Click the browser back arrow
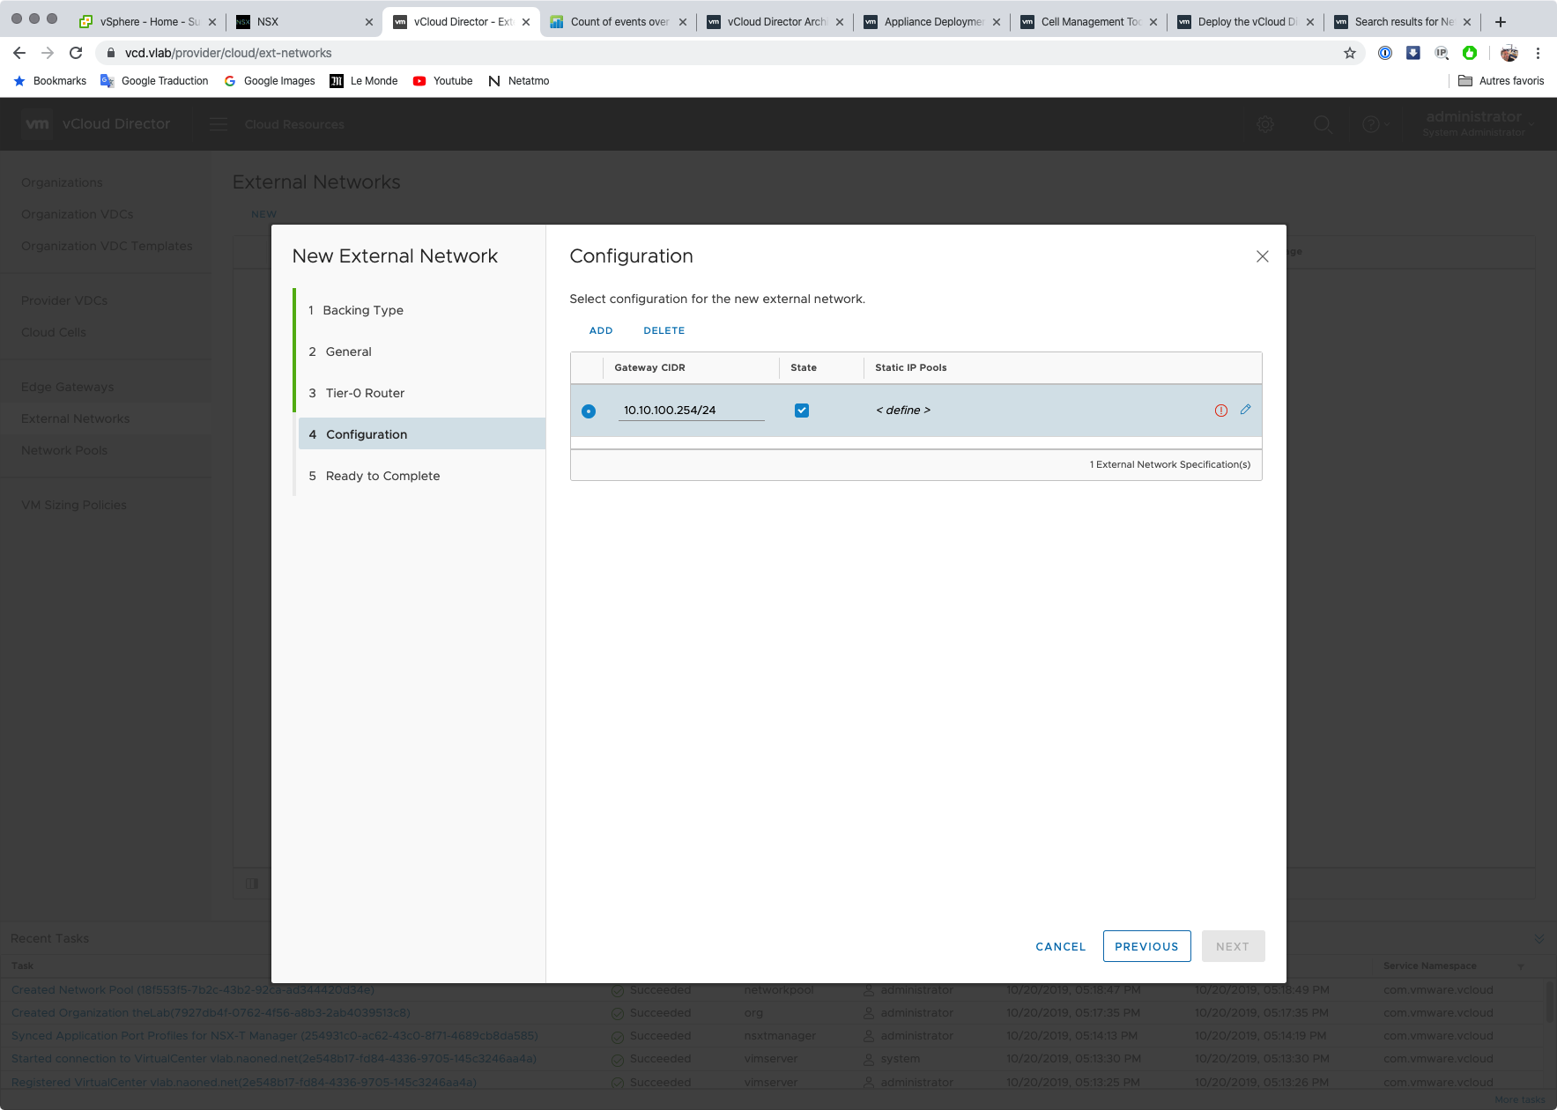Image resolution: width=1557 pixels, height=1110 pixels. point(19,53)
